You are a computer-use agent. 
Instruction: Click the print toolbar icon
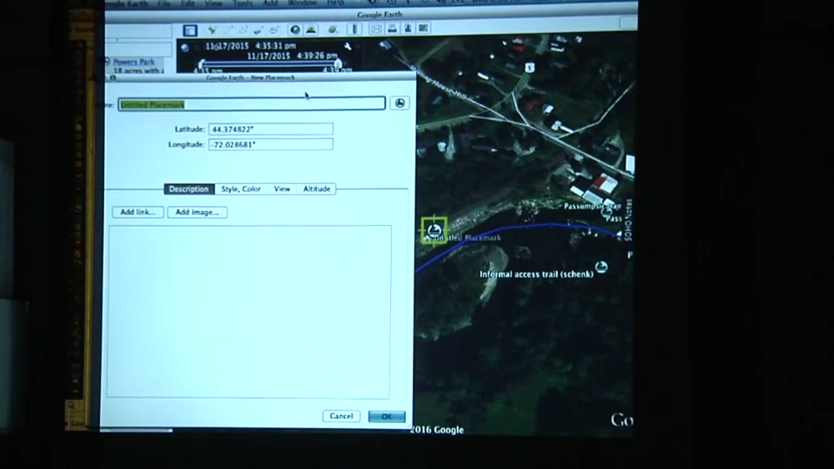392,29
